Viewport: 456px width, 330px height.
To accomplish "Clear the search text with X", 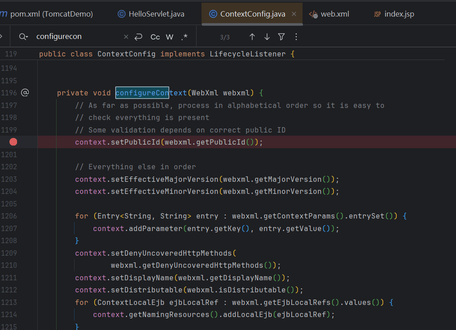I will click(126, 37).
